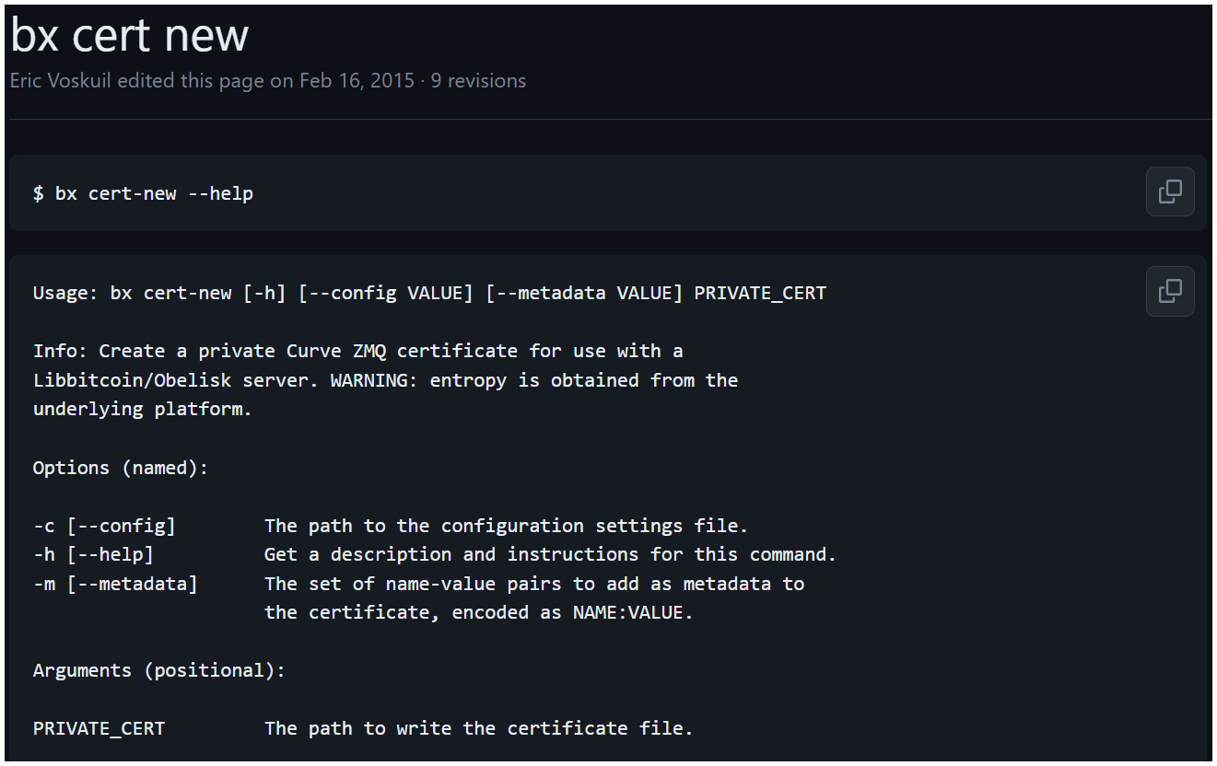Click the '-c [--config]' option

(104, 526)
